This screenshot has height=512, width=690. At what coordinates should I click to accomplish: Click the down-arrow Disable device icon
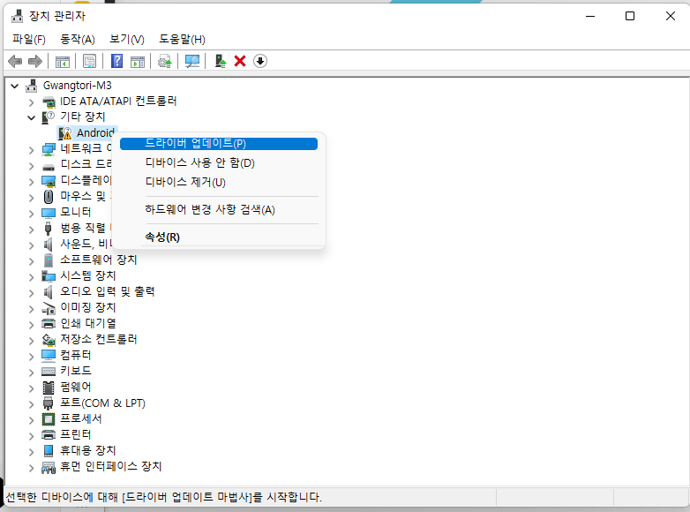pyautogui.click(x=260, y=61)
